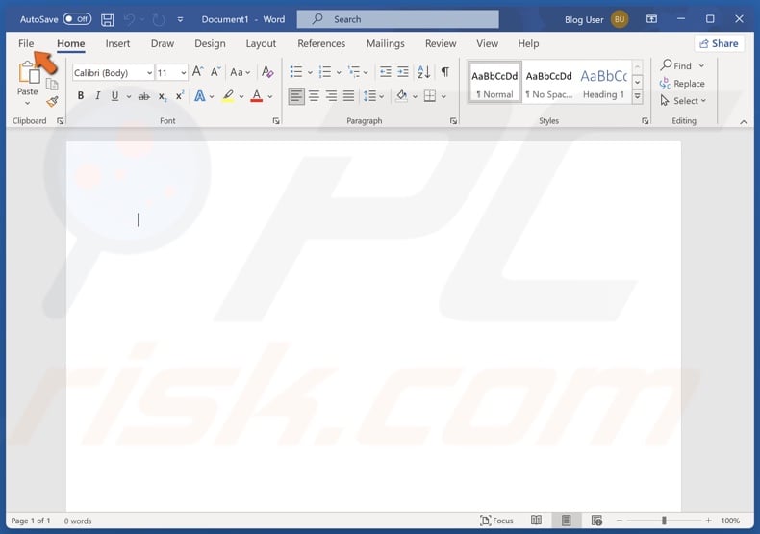Apply subscript formatting

click(x=163, y=96)
